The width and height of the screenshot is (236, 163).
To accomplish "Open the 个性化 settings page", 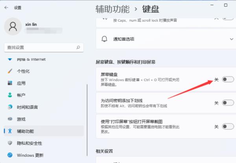I will [x=44, y=71].
